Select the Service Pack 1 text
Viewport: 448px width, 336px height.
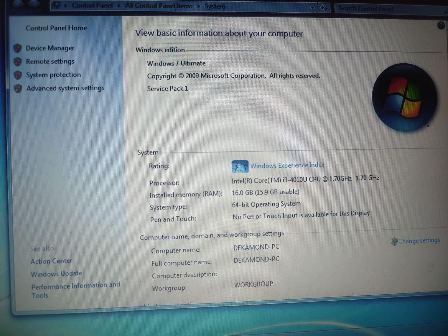[x=167, y=89]
